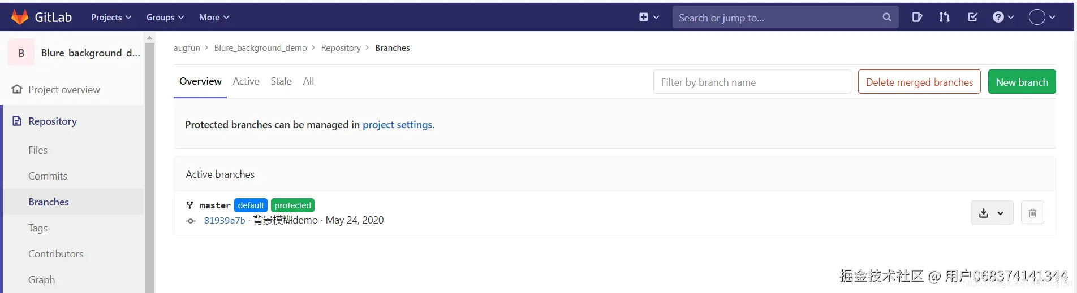The height and width of the screenshot is (293, 1077).
Task: Open merge requests icon in navbar
Action: coord(944,17)
